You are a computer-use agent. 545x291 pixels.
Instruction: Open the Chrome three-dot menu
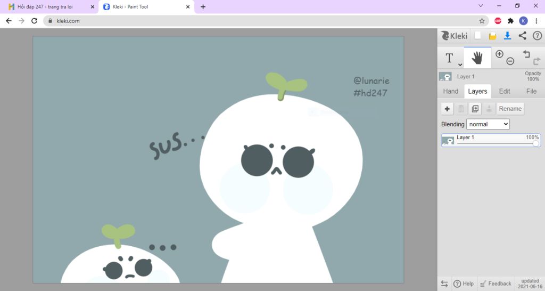coord(536,21)
